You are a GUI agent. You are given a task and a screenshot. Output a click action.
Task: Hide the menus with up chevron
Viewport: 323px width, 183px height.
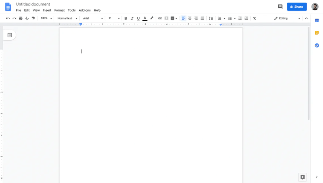[x=306, y=18]
